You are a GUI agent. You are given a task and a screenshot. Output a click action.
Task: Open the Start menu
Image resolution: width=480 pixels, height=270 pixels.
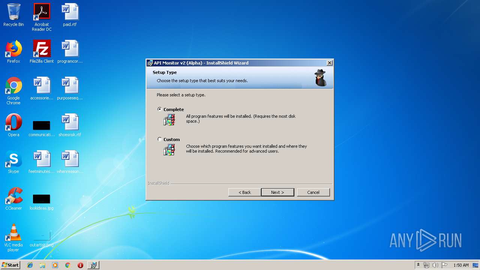(10, 265)
